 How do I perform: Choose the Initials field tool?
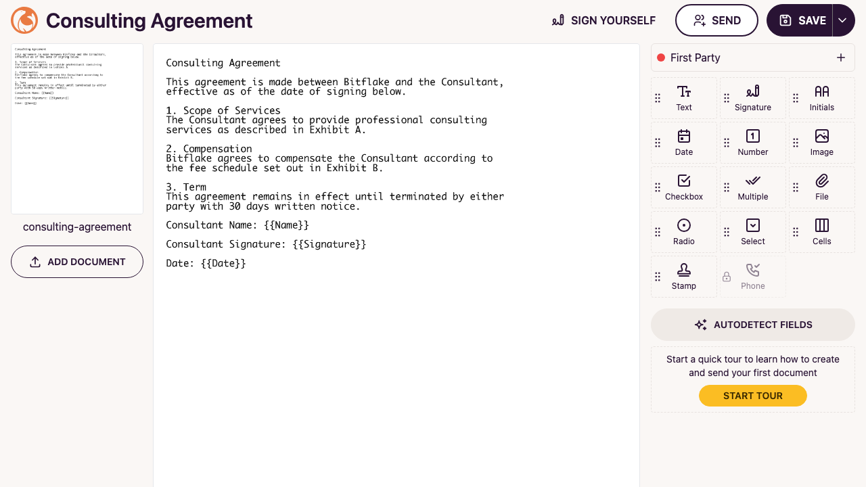click(822, 98)
